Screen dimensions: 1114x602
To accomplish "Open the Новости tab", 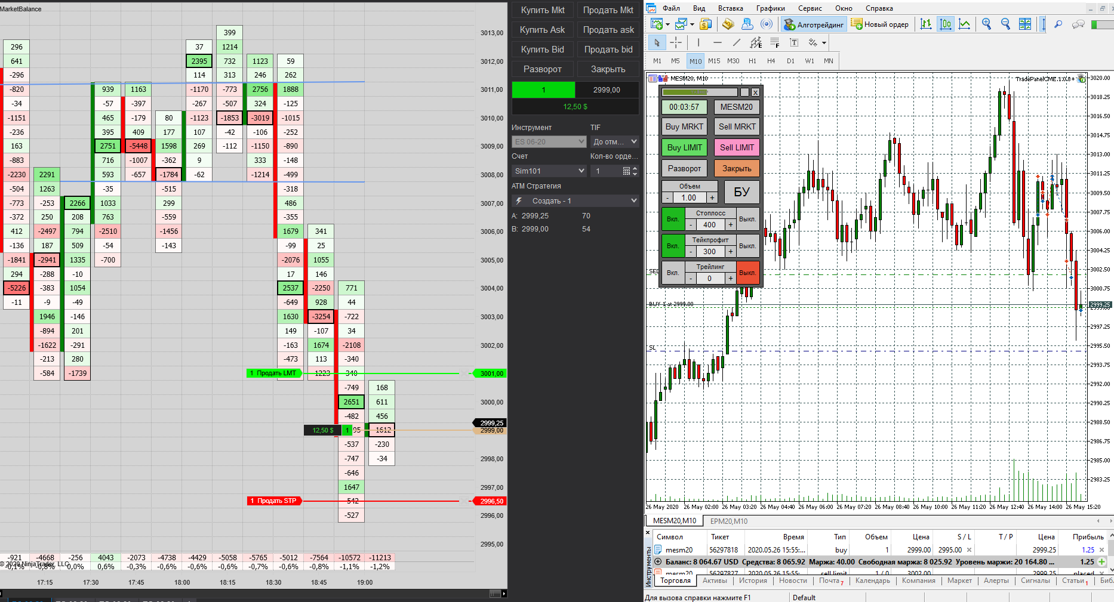I will (793, 581).
